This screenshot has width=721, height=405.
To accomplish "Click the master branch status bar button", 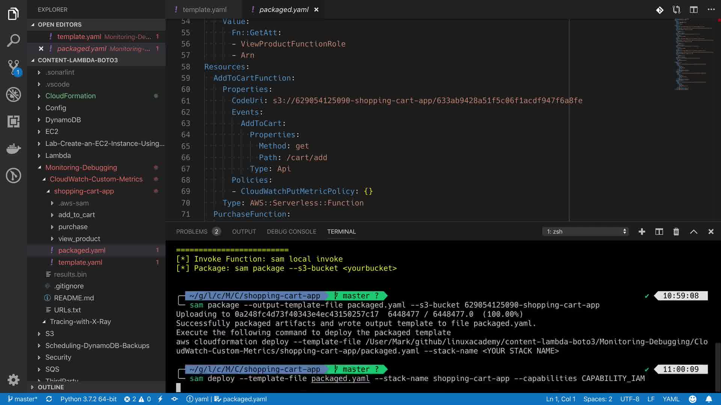I will point(23,399).
